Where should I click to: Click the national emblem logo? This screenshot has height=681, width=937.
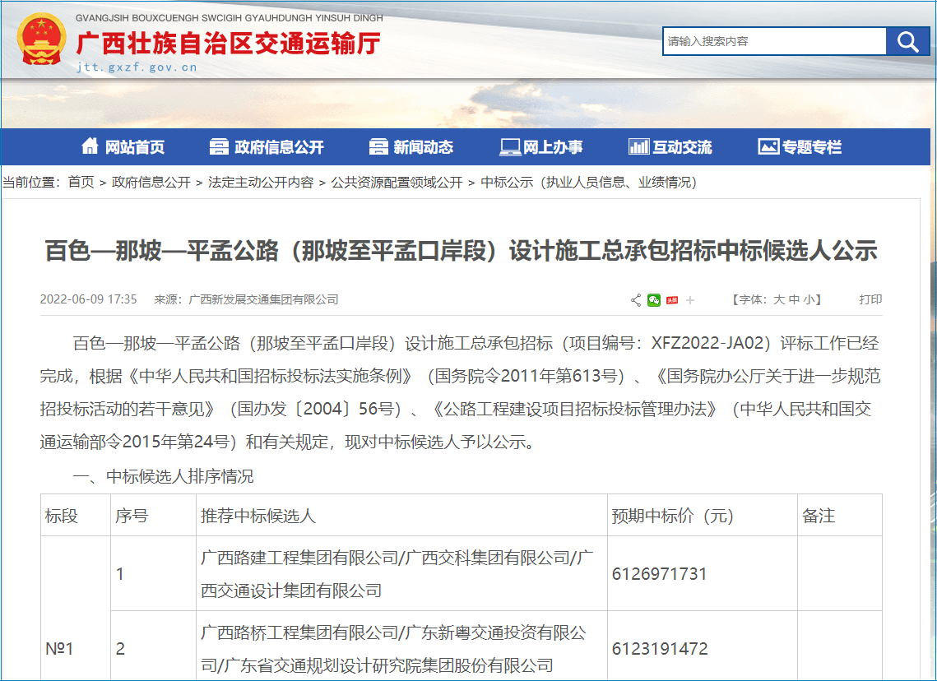tap(41, 39)
